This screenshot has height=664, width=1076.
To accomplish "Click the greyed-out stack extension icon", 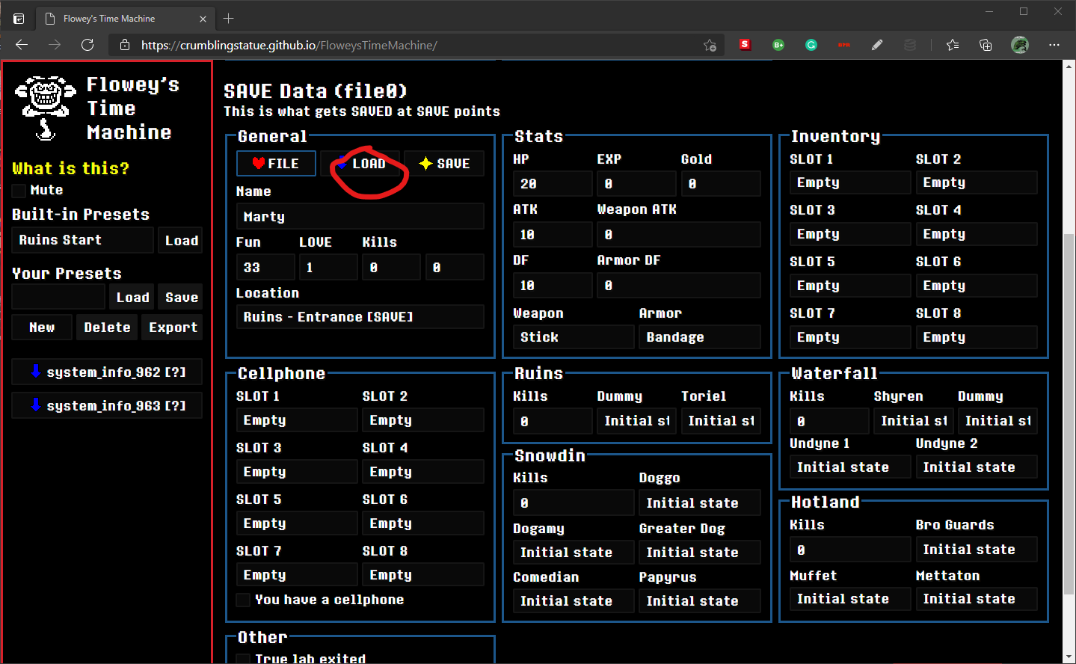I will (910, 45).
